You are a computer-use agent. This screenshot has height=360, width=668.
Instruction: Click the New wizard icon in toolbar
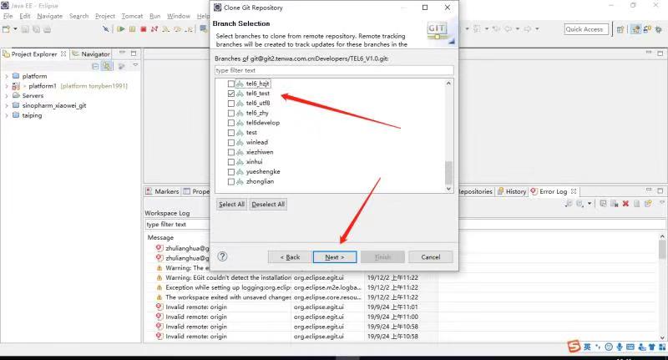coord(7,29)
